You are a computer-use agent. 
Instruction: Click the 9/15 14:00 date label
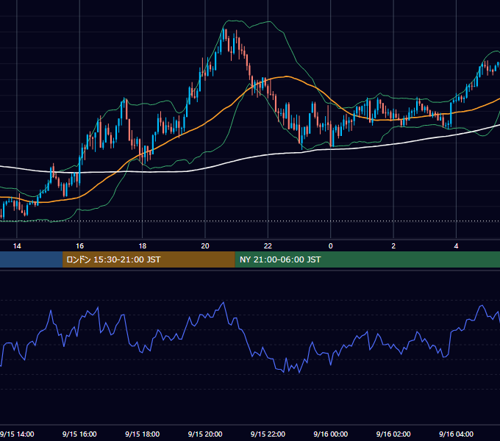click(x=17, y=434)
